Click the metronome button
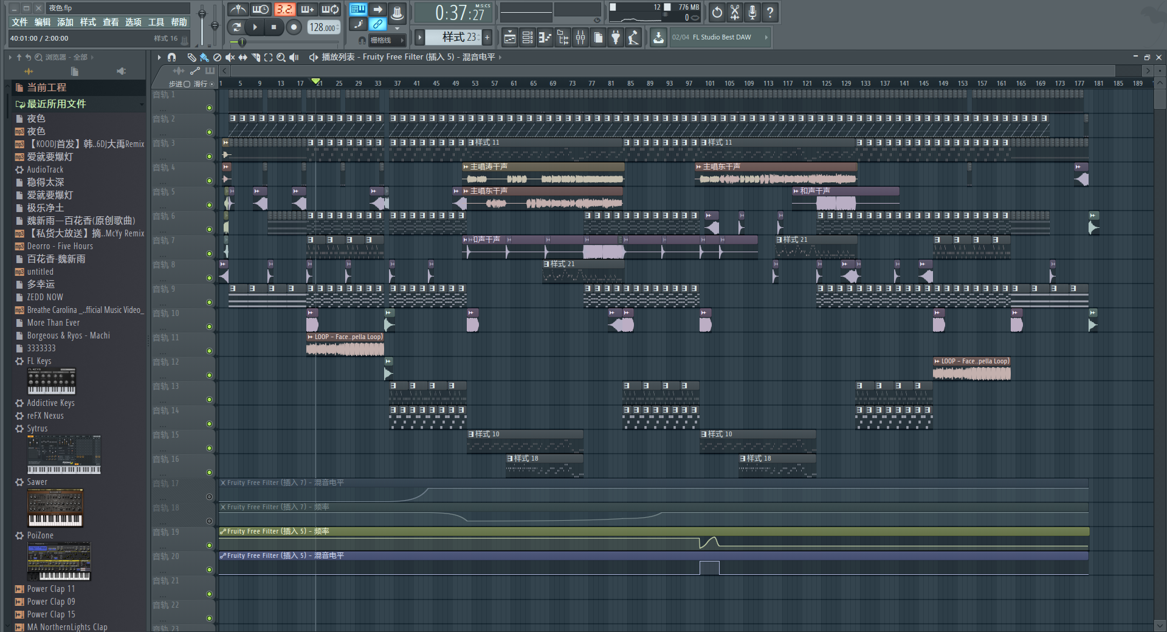 [x=238, y=9]
